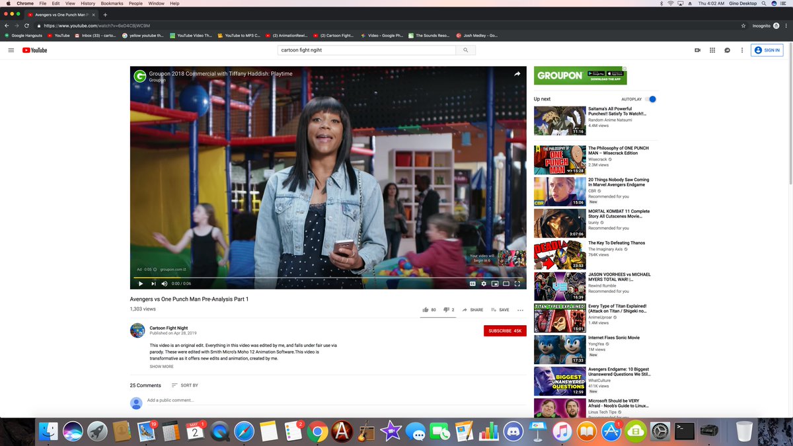Toggle the Autoplay switch

[x=651, y=99]
